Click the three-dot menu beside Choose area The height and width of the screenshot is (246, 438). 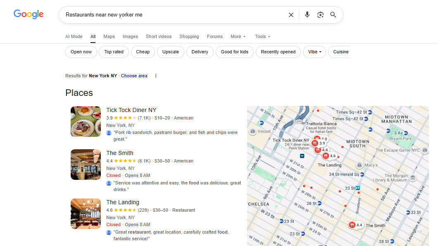[x=156, y=76]
